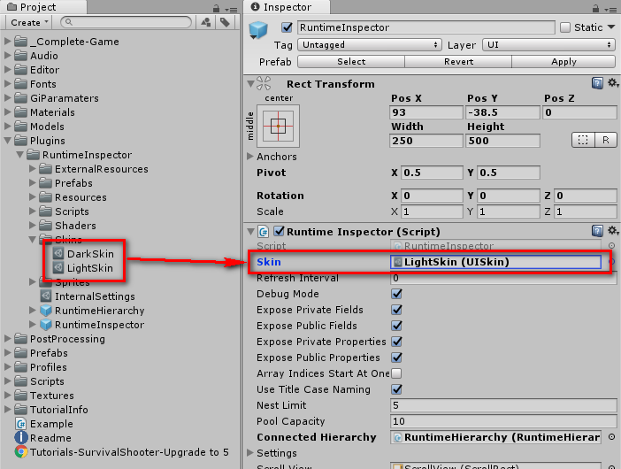The image size is (621, 469).
Task: Click the search-by-type filter icon
Action: pos(206,23)
